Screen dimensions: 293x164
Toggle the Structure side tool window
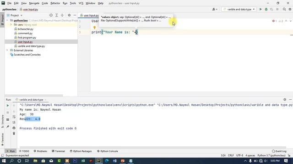pyautogui.click(x=2, y=121)
